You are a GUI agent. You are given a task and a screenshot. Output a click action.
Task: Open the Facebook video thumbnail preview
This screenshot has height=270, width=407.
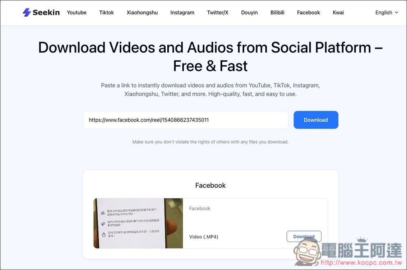point(138,223)
